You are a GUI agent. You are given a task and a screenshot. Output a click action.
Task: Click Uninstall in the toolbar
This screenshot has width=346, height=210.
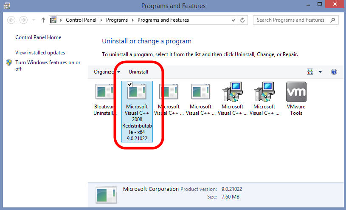pyautogui.click(x=138, y=72)
